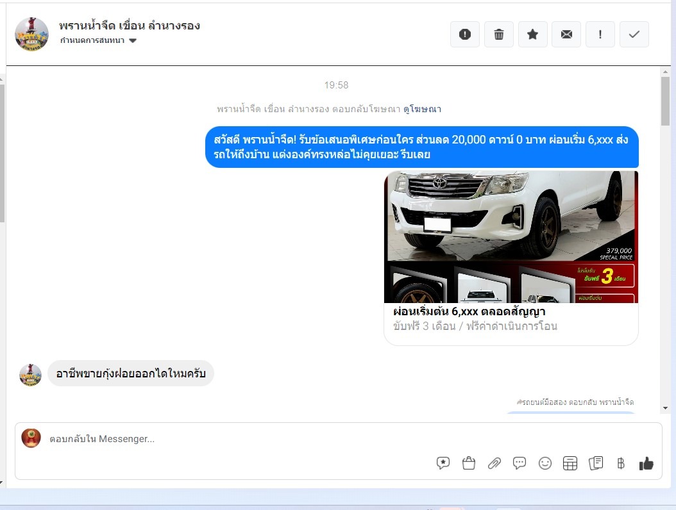The height and width of the screenshot is (510, 676).
Task: Open the saved replies star bubble icon
Action: [x=443, y=463]
